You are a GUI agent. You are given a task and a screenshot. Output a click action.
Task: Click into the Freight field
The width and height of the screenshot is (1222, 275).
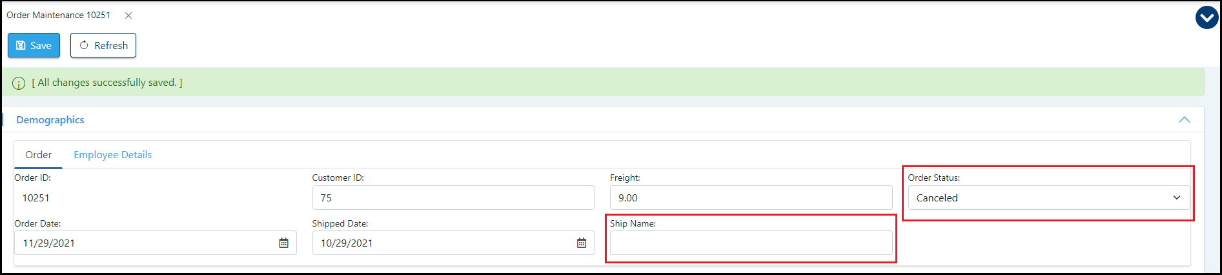tap(751, 198)
